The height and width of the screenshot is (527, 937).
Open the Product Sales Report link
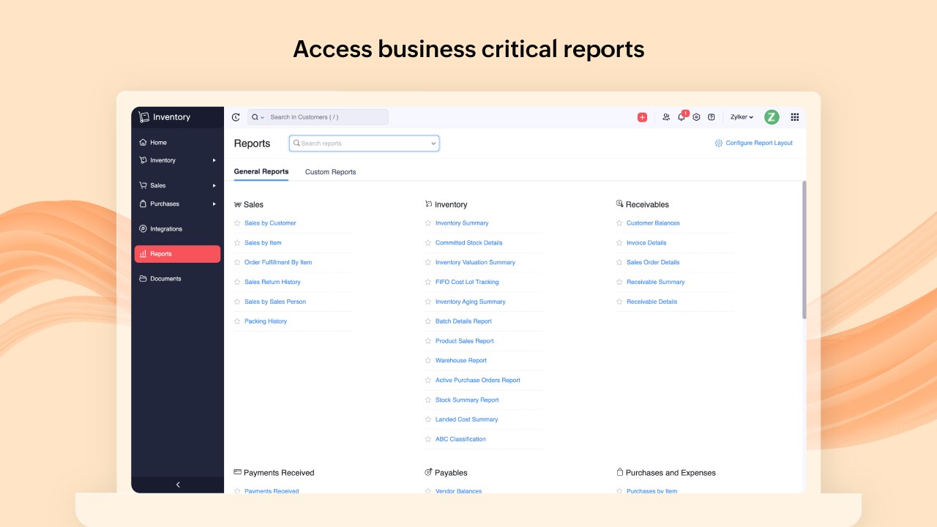point(464,341)
